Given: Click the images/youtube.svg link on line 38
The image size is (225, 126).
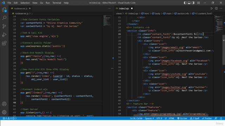Looking at the screenshot, I should (174, 74).
